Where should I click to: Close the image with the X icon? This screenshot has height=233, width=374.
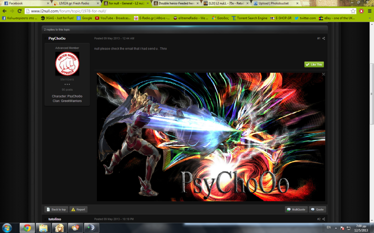coord(323,74)
